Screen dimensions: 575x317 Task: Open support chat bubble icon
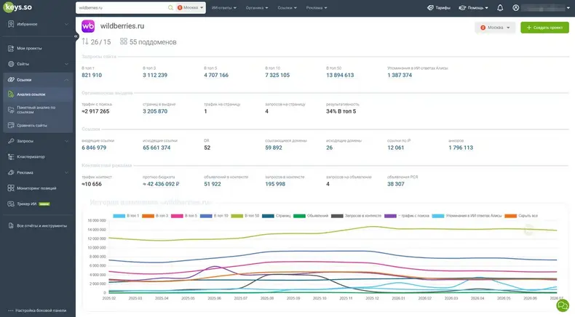[563, 305]
